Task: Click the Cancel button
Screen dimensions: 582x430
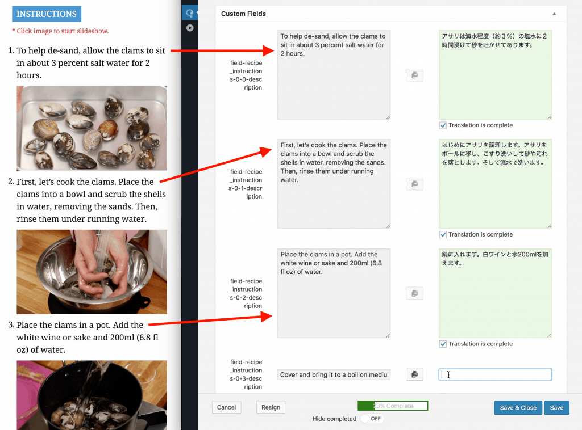Action: tap(226, 407)
